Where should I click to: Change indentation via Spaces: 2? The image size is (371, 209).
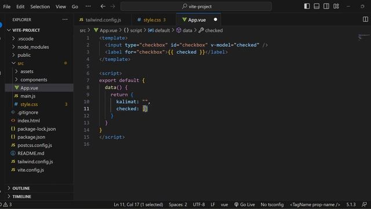[178, 204]
